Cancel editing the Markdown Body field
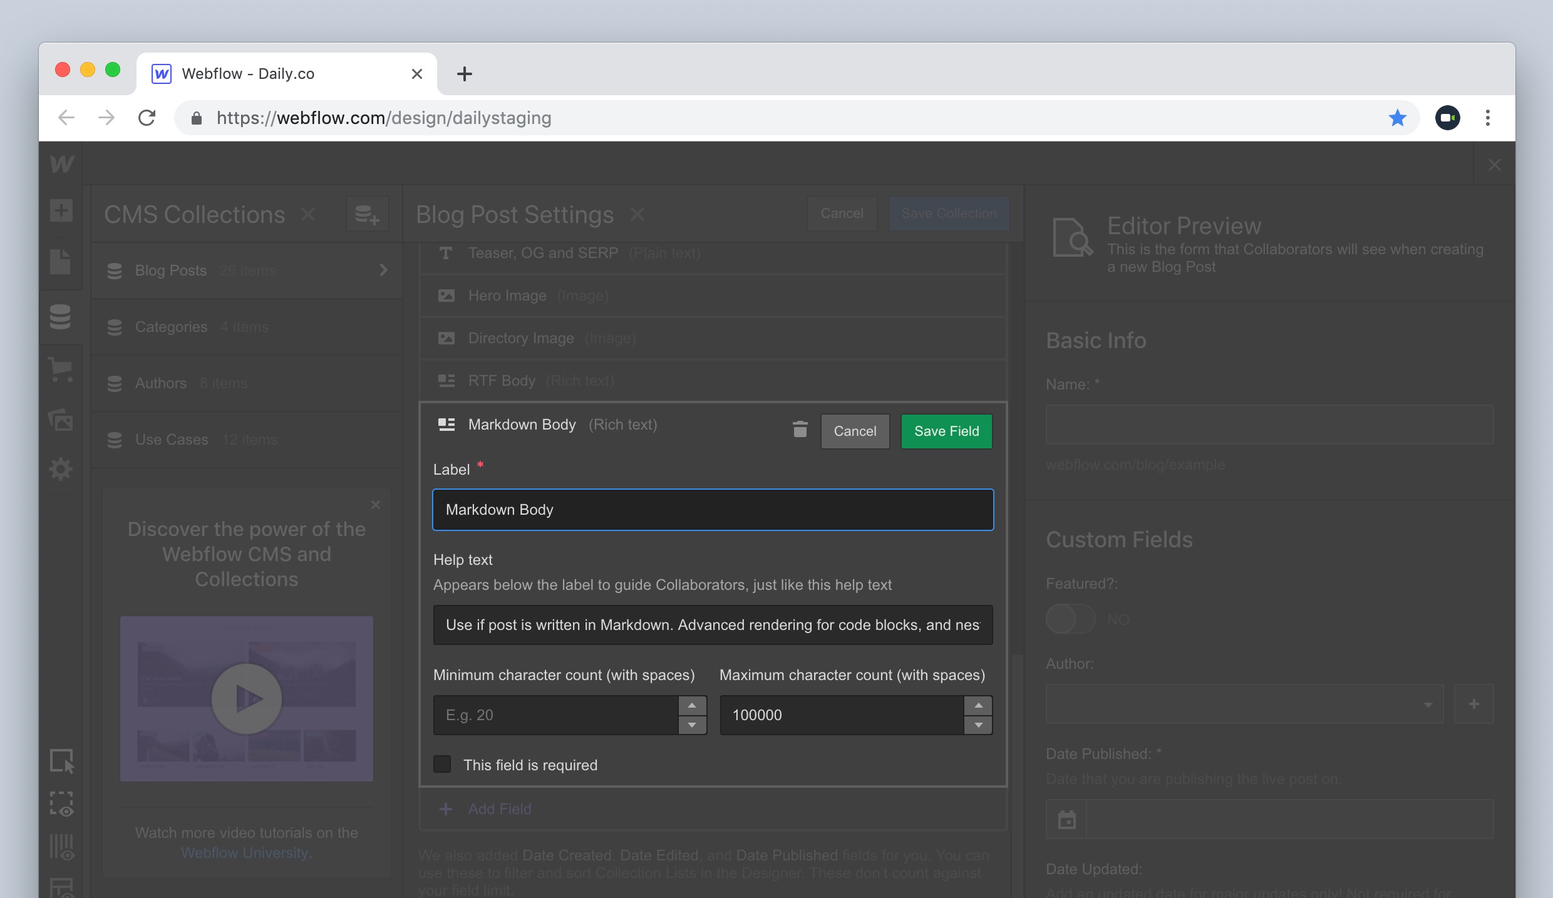 (855, 431)
